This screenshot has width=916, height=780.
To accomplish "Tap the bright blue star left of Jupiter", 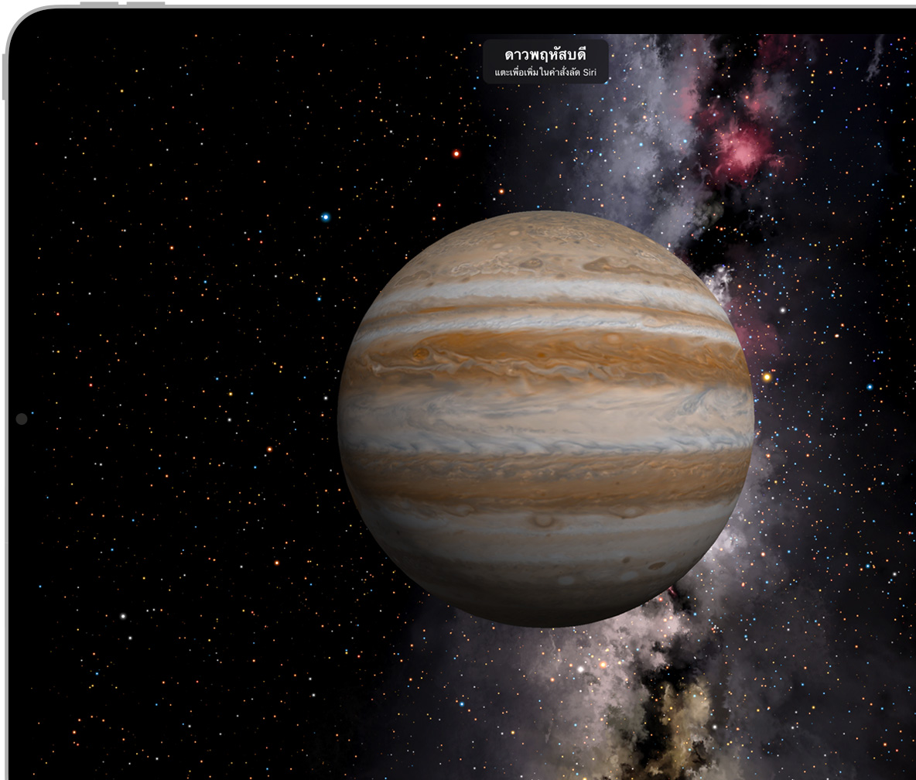I will (326, 217).
